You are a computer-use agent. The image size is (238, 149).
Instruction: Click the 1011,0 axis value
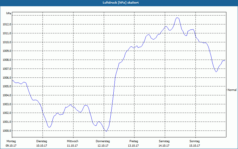(x=7, y=33)
